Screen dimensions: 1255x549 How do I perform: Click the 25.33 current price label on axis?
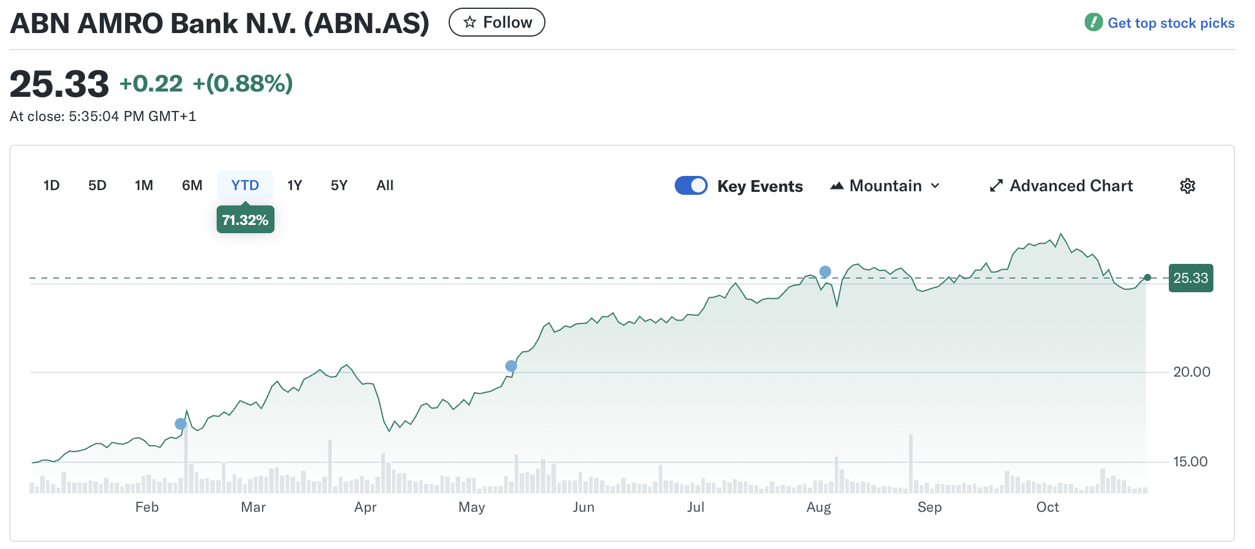[1190, 278]
